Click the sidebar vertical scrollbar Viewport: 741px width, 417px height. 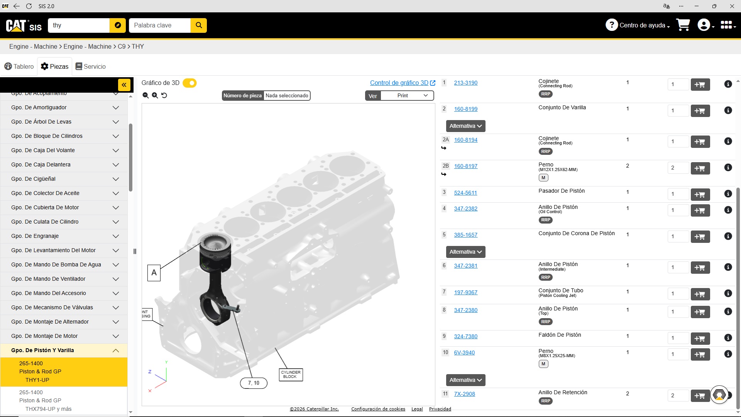130,158
